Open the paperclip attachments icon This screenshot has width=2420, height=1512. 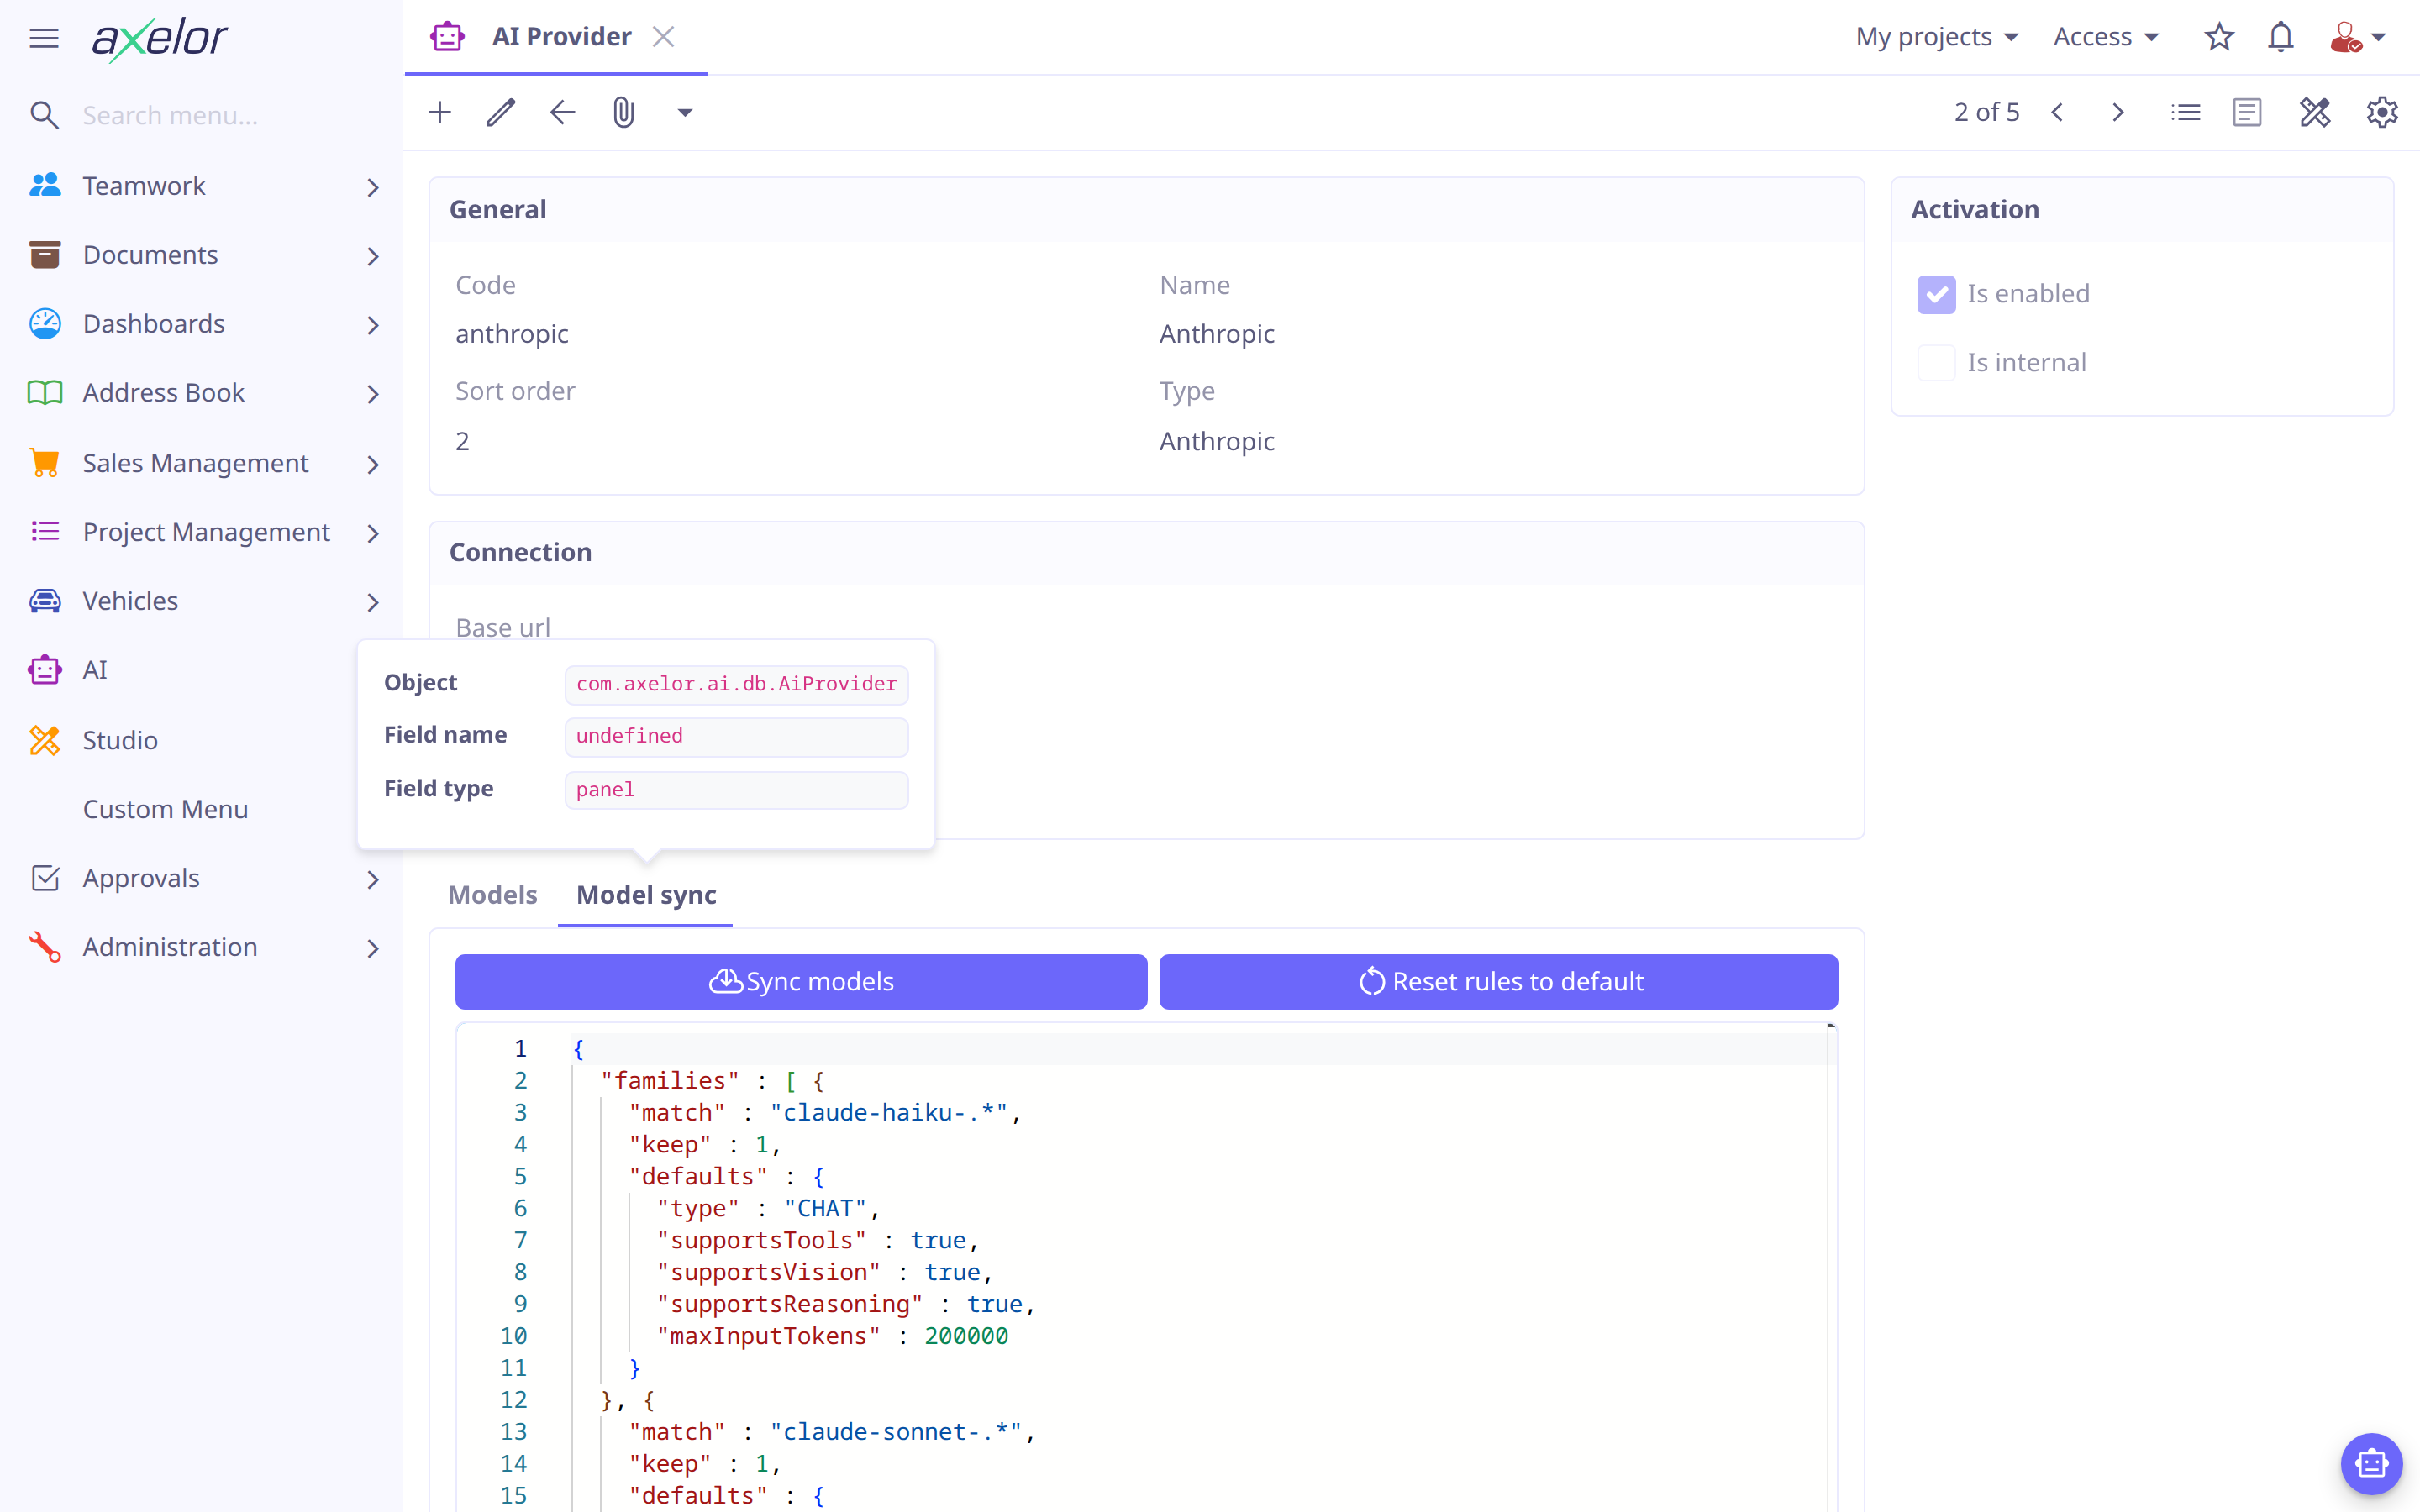tap(624, 112)
